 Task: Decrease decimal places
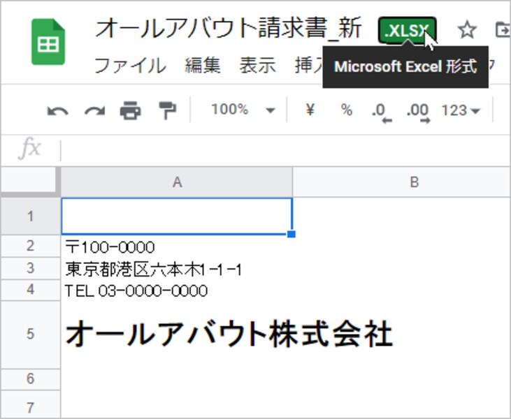(x=382, y=112)
